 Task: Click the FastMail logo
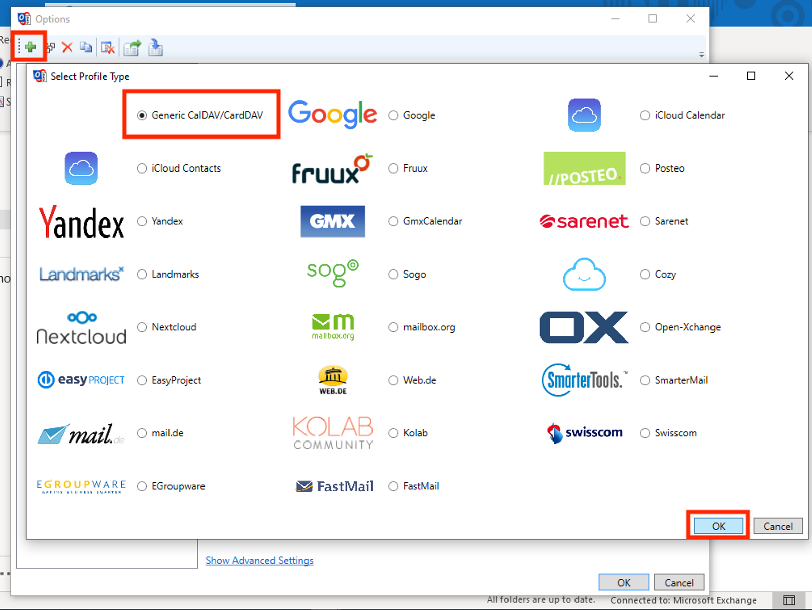[x=335, y=486]
